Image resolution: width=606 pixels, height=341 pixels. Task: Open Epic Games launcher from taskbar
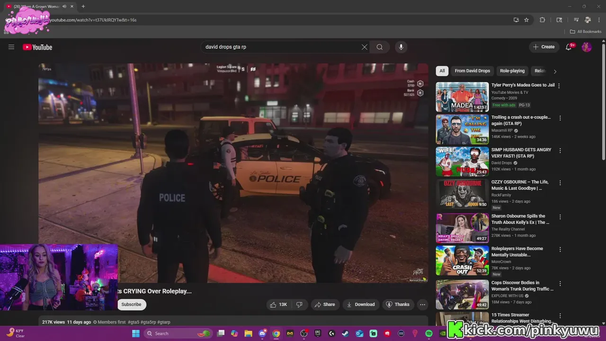point(318,333)
